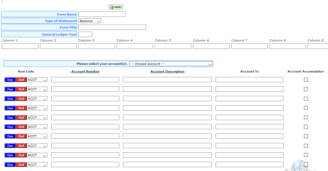Check Account Accumulator box in first row
Screen dimensions: 328x171
pos(306,80)
